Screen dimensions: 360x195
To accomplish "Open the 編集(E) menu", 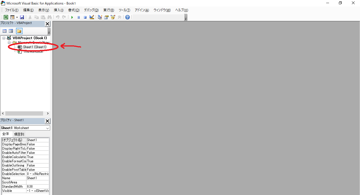I will click(x=28, y=10).
